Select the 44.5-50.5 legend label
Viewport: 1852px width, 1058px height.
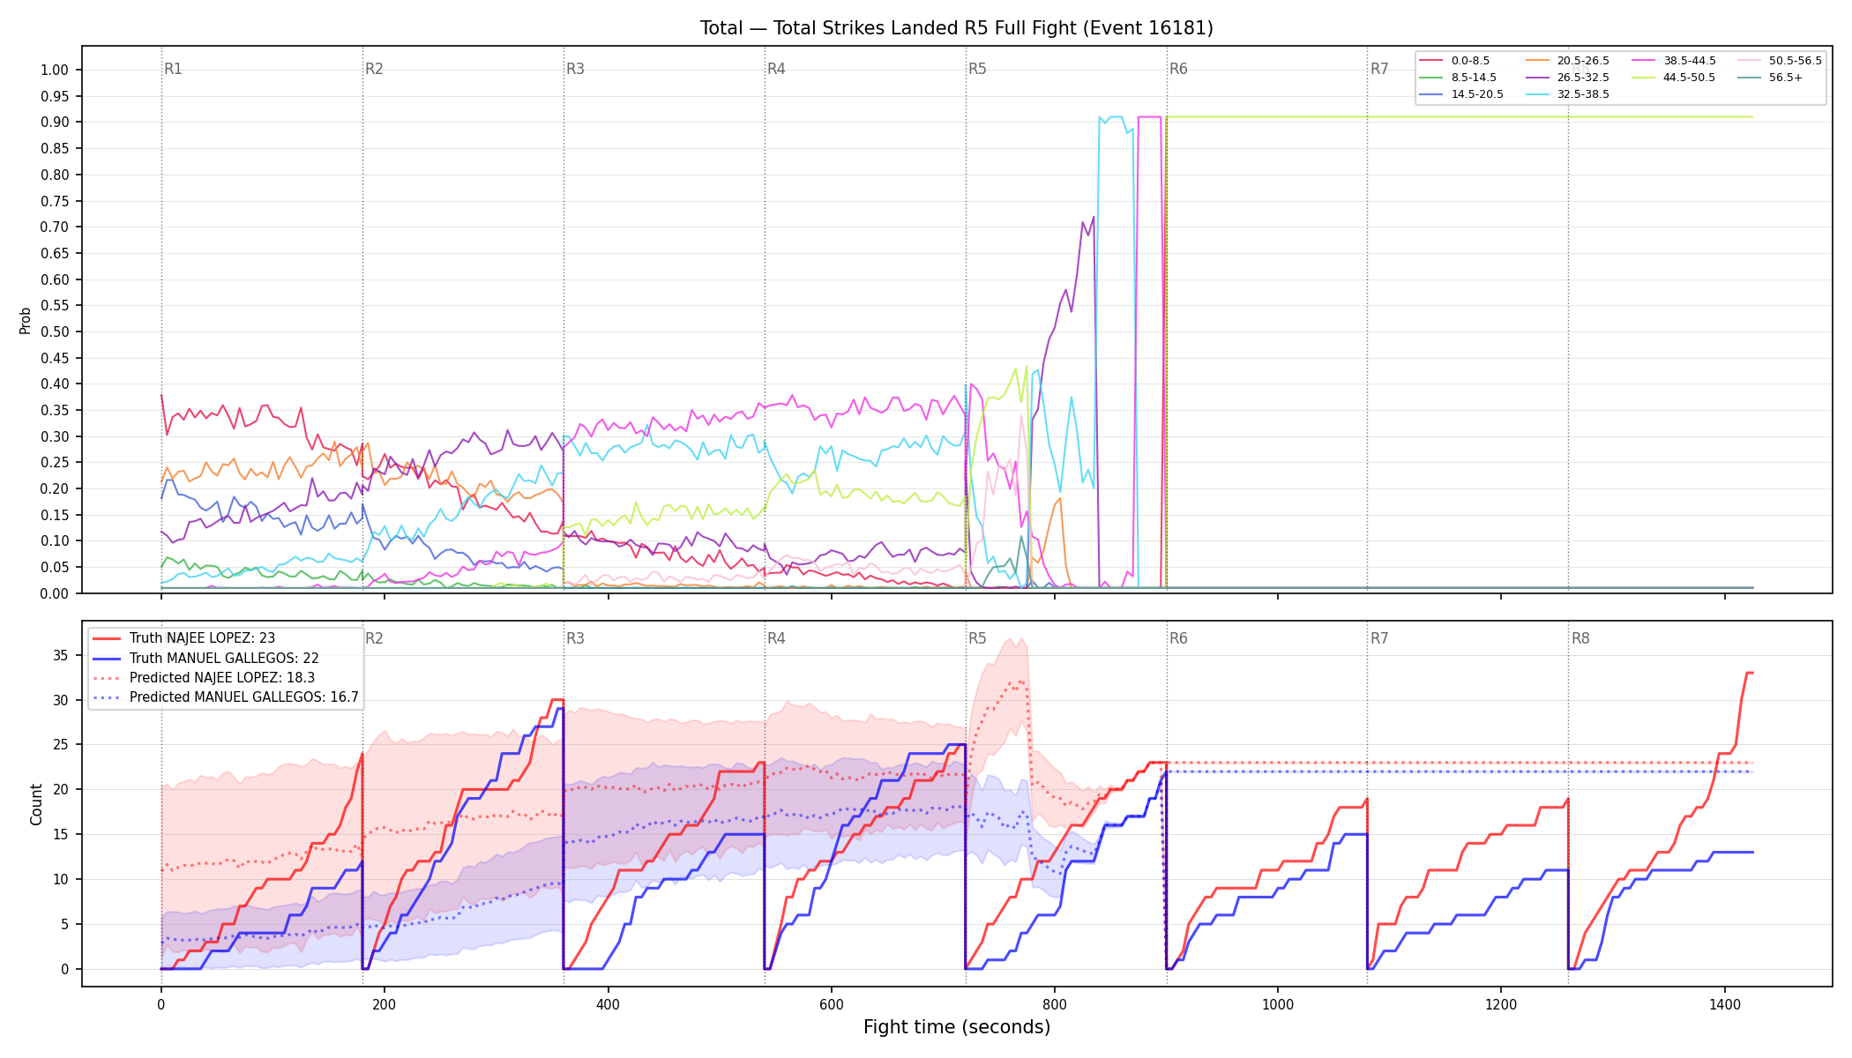coord(1690,78)
